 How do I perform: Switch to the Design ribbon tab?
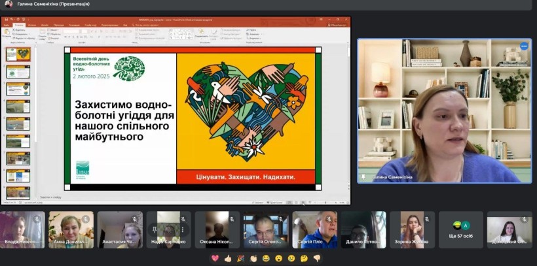click(45, 25)
